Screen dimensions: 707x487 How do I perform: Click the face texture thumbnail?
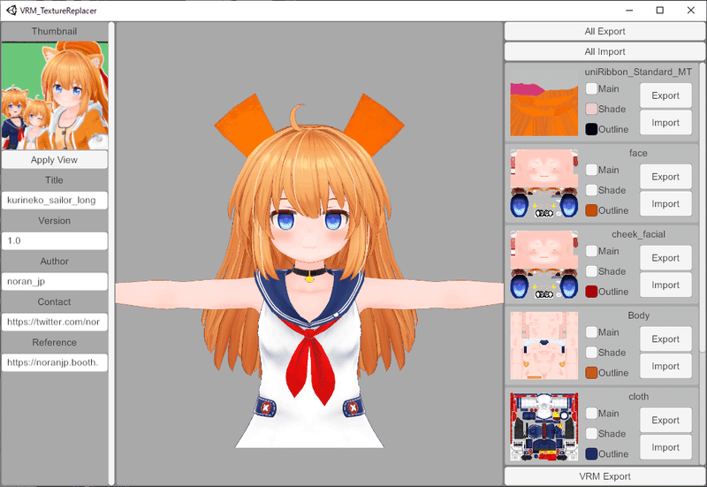544,183
